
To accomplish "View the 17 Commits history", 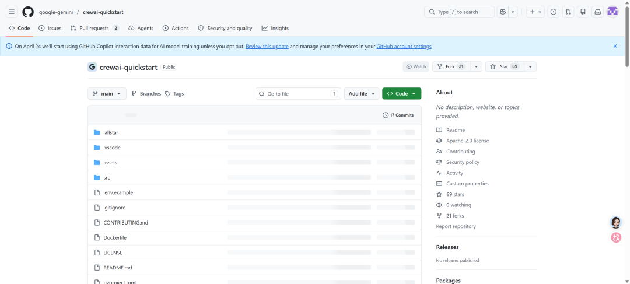I will tap(398, 115).
